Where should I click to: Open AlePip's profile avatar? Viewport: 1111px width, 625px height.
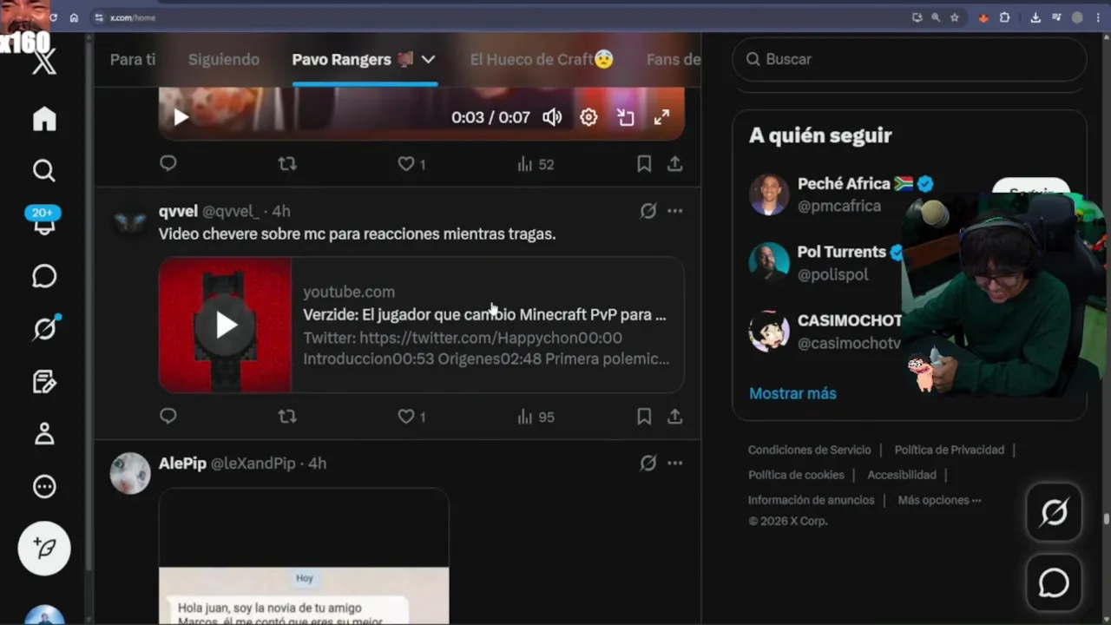(130, 473)
